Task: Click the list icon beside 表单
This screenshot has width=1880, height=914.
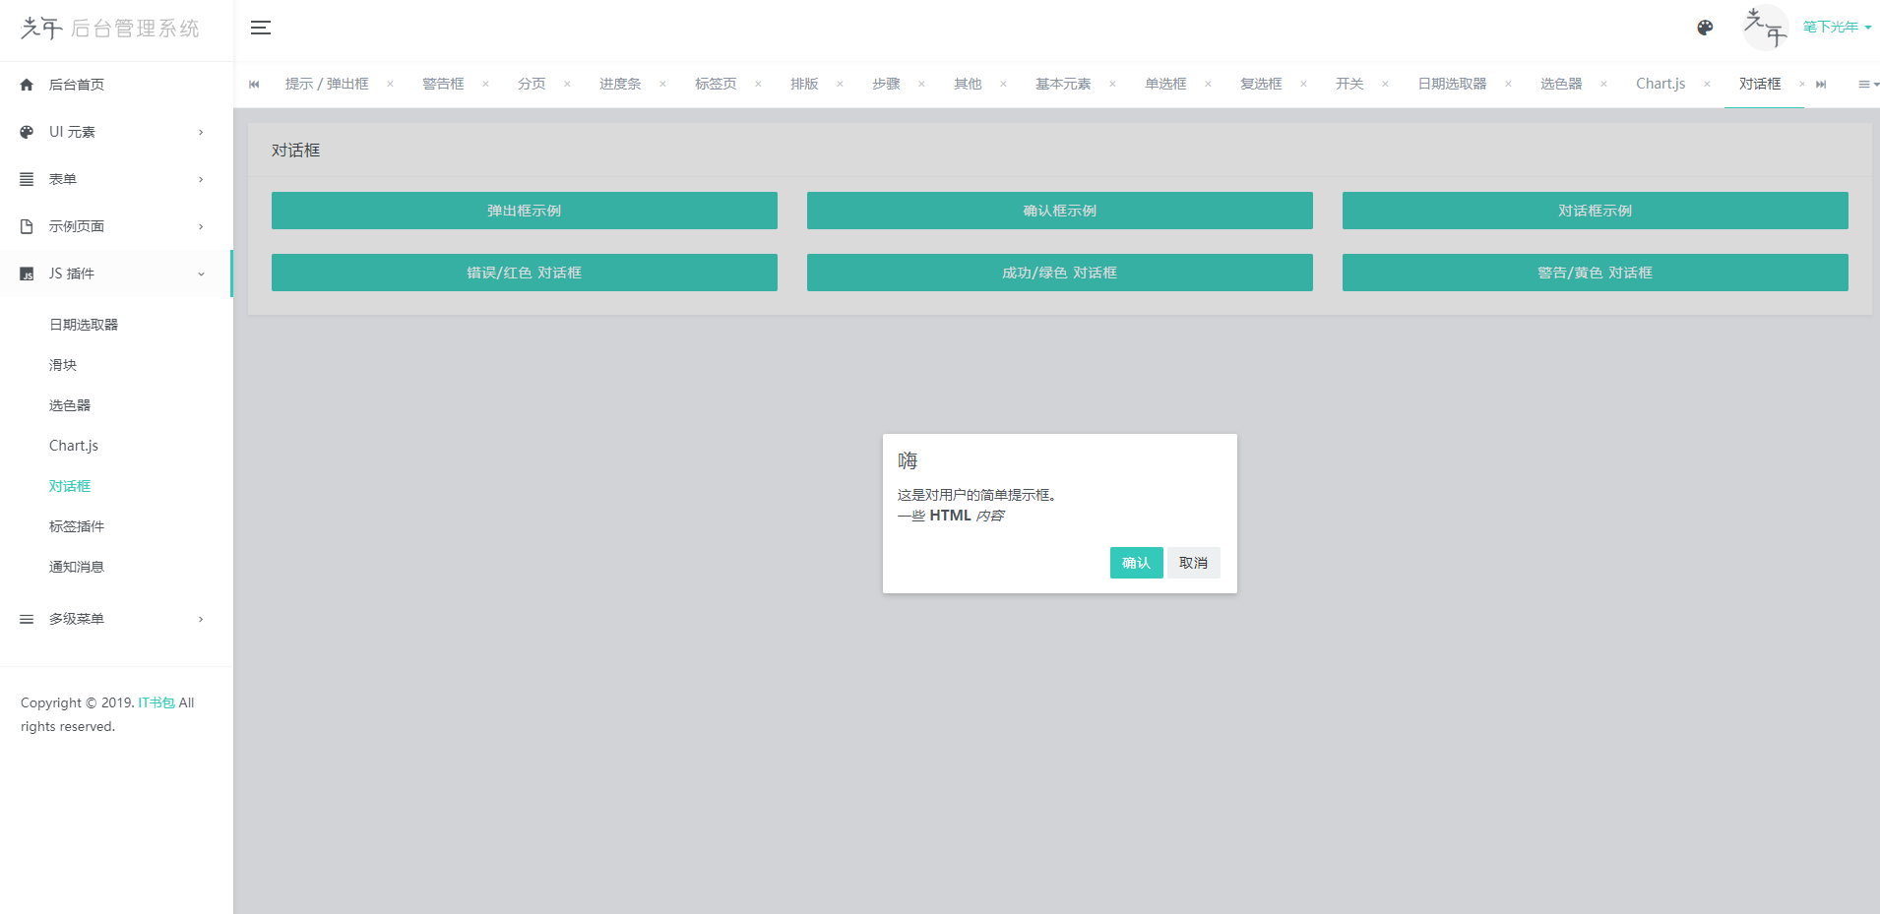Action: (x=27, y=179)
